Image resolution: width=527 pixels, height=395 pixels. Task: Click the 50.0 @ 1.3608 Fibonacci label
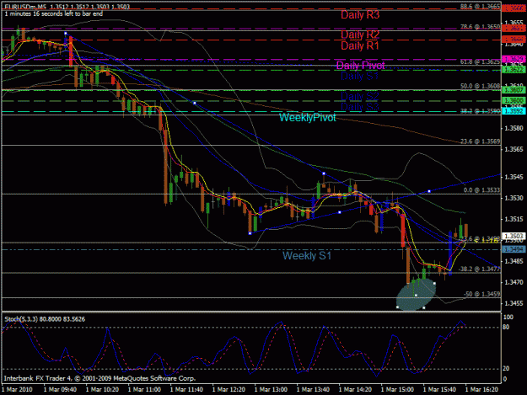[x=480, y=86]
